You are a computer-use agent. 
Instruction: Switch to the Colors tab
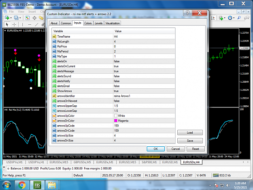(x=88, y=23)
